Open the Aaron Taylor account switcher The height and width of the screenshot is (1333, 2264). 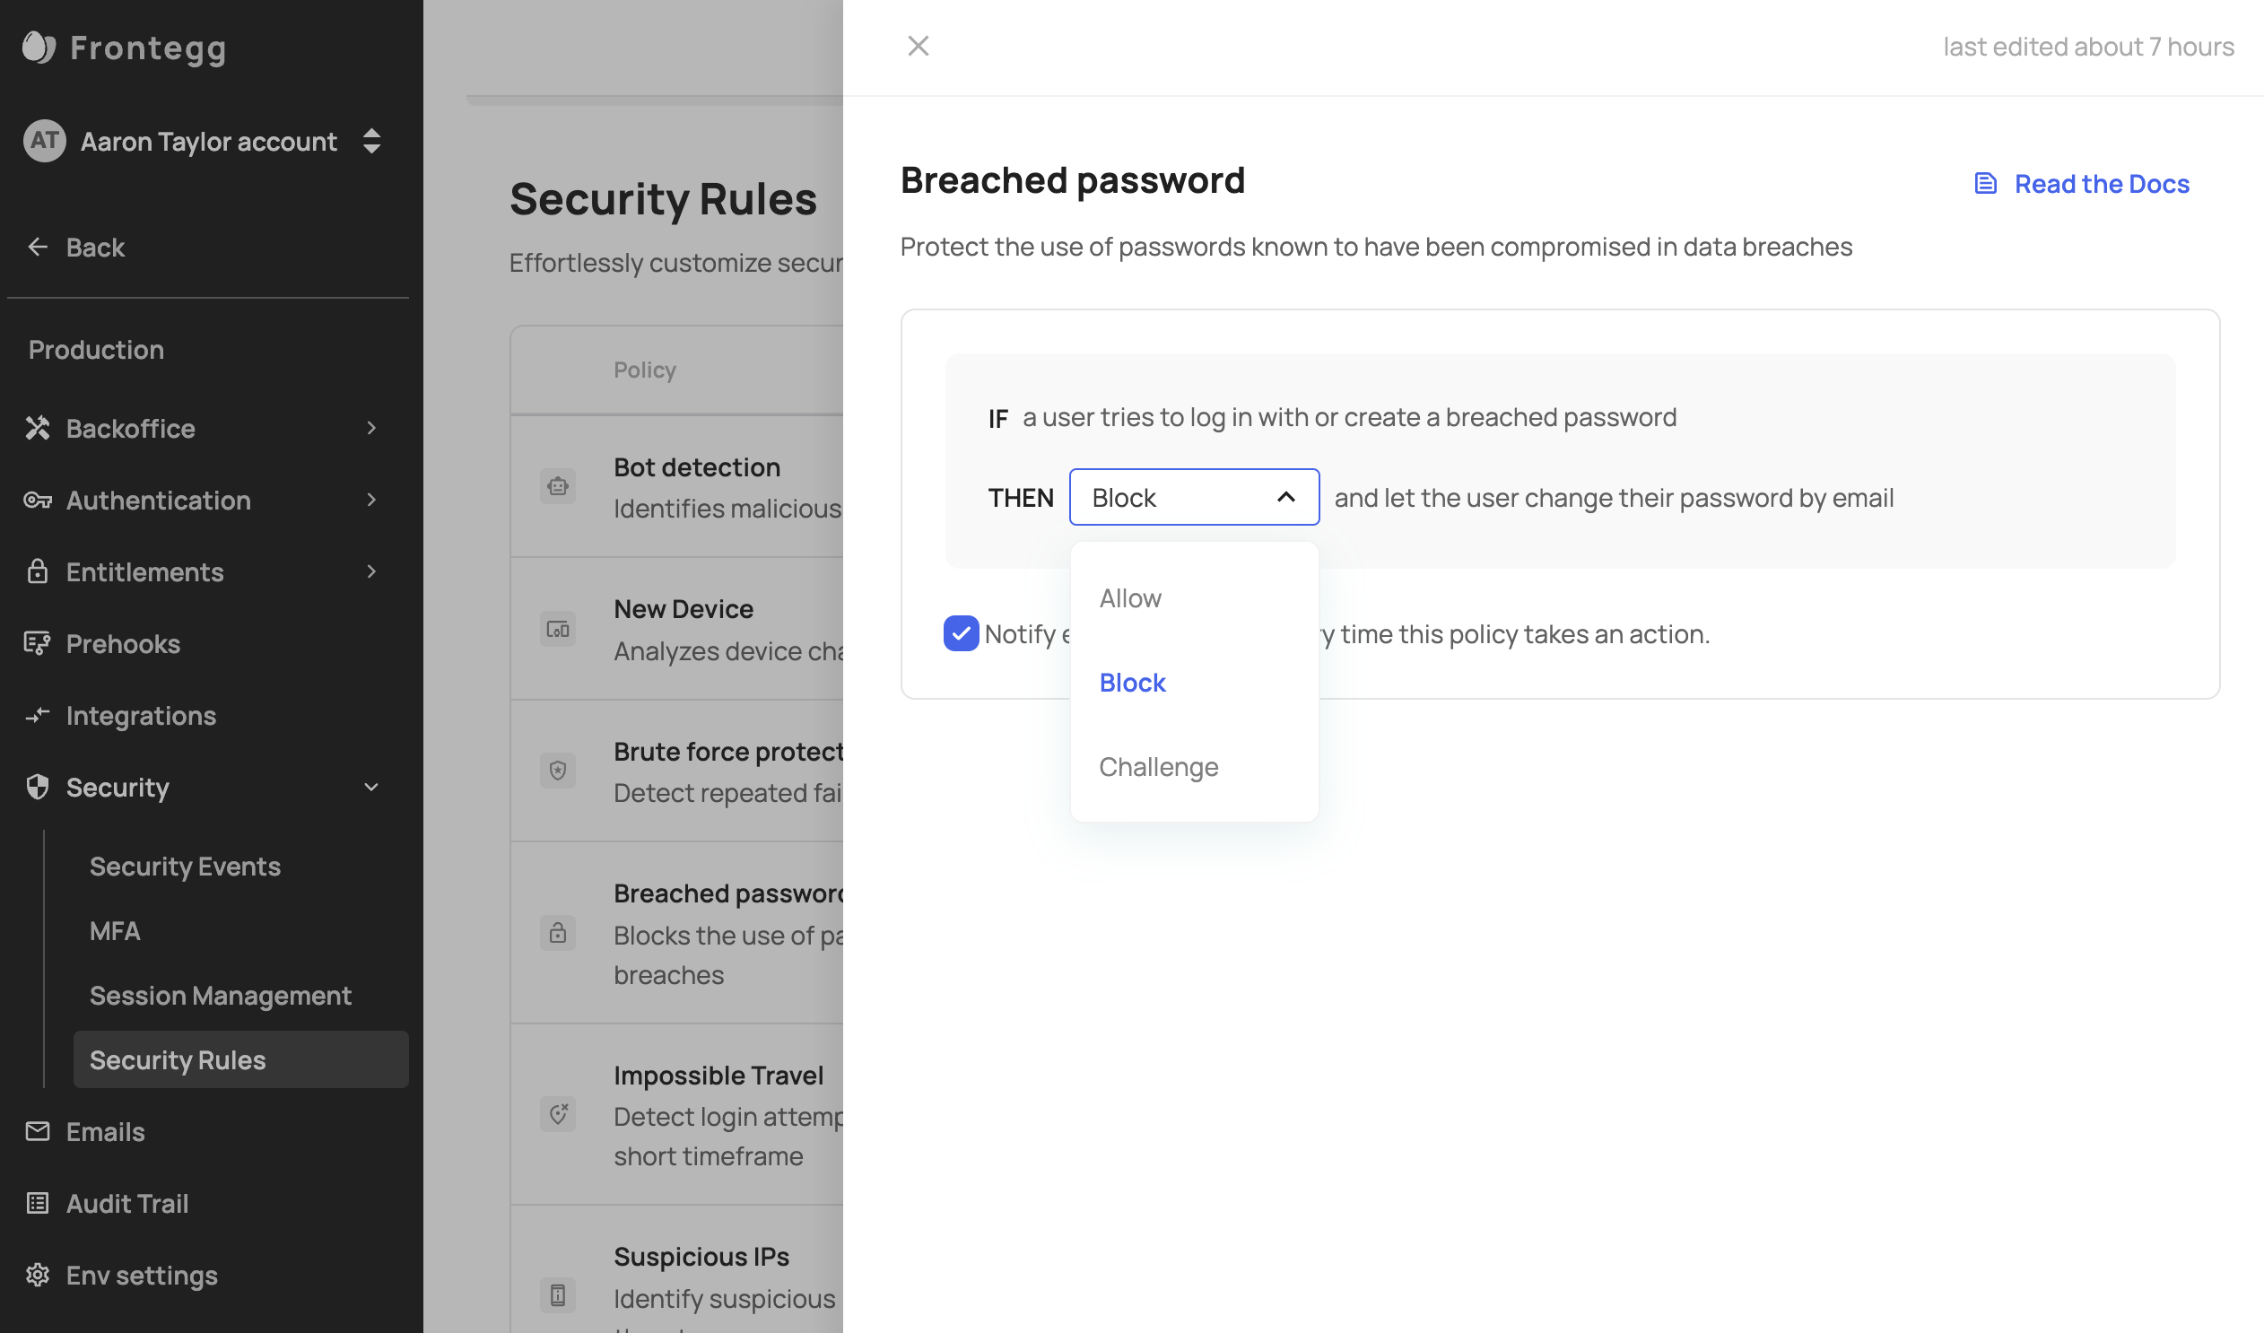pos(205,141)
